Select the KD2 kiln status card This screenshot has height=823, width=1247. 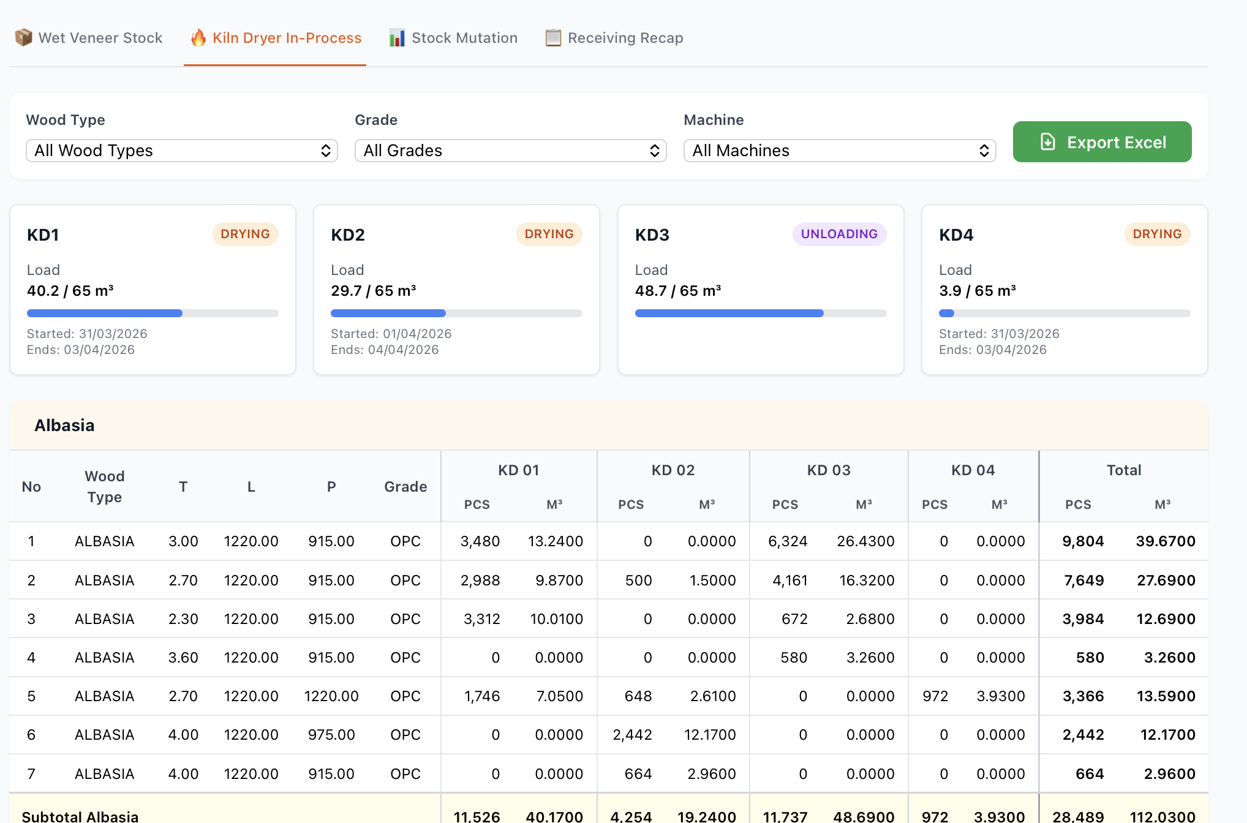(456, 289)
